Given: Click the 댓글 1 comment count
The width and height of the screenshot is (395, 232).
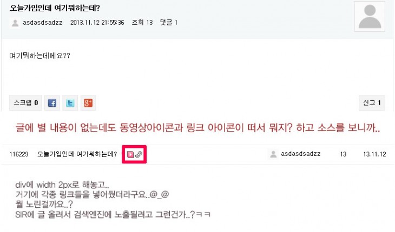Looking at the screenshot, I should click(x=169, y=23).
